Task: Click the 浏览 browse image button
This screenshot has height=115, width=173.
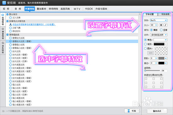Action: pyautogui.click(x=150, y=53)
